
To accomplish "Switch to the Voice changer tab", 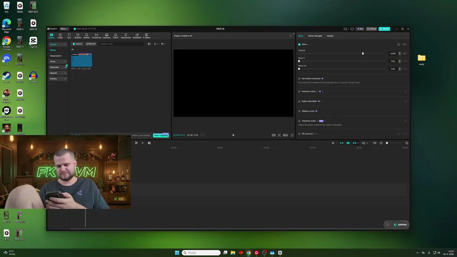I will [315, 36].
